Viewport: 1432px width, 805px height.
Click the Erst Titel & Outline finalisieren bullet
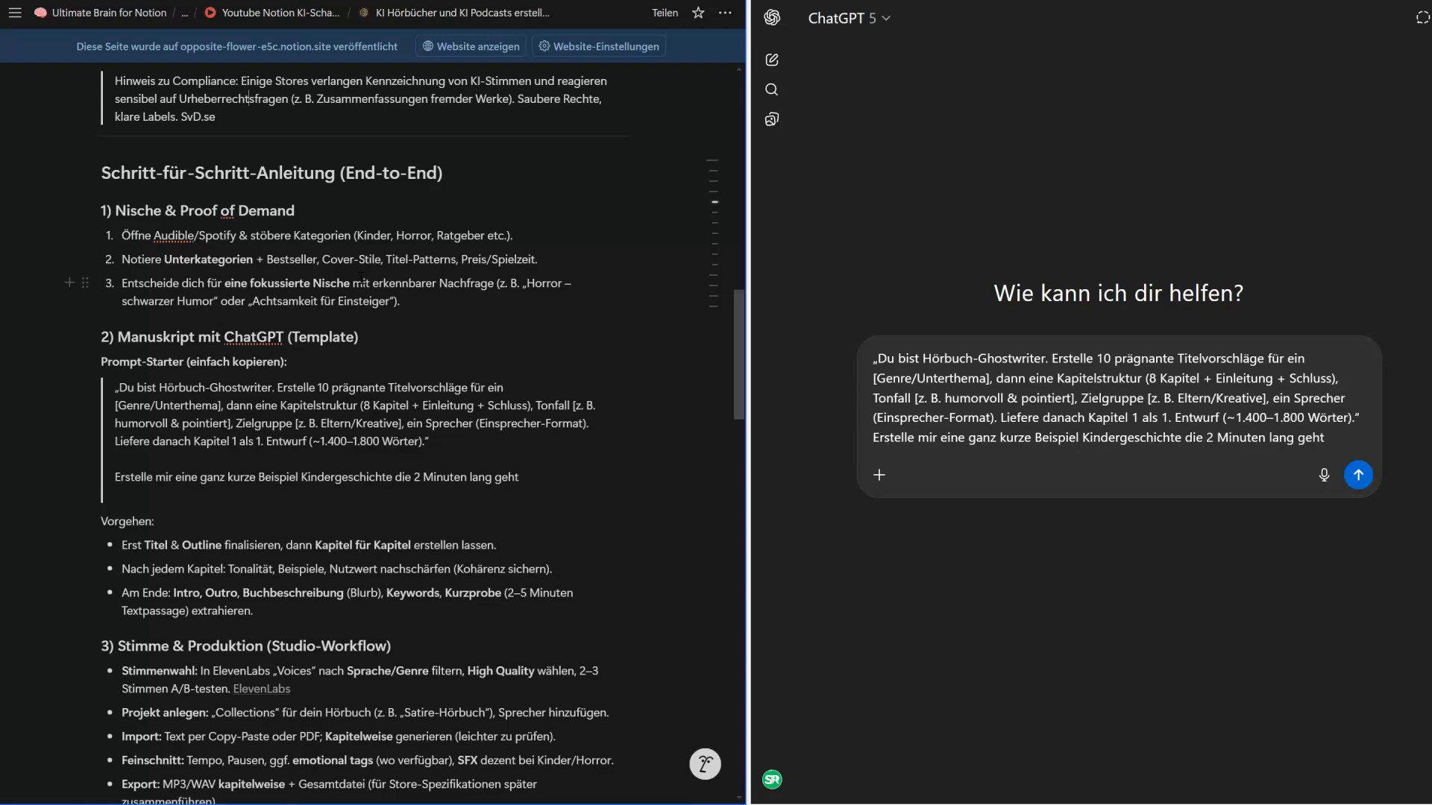click(x=309, y=545)
